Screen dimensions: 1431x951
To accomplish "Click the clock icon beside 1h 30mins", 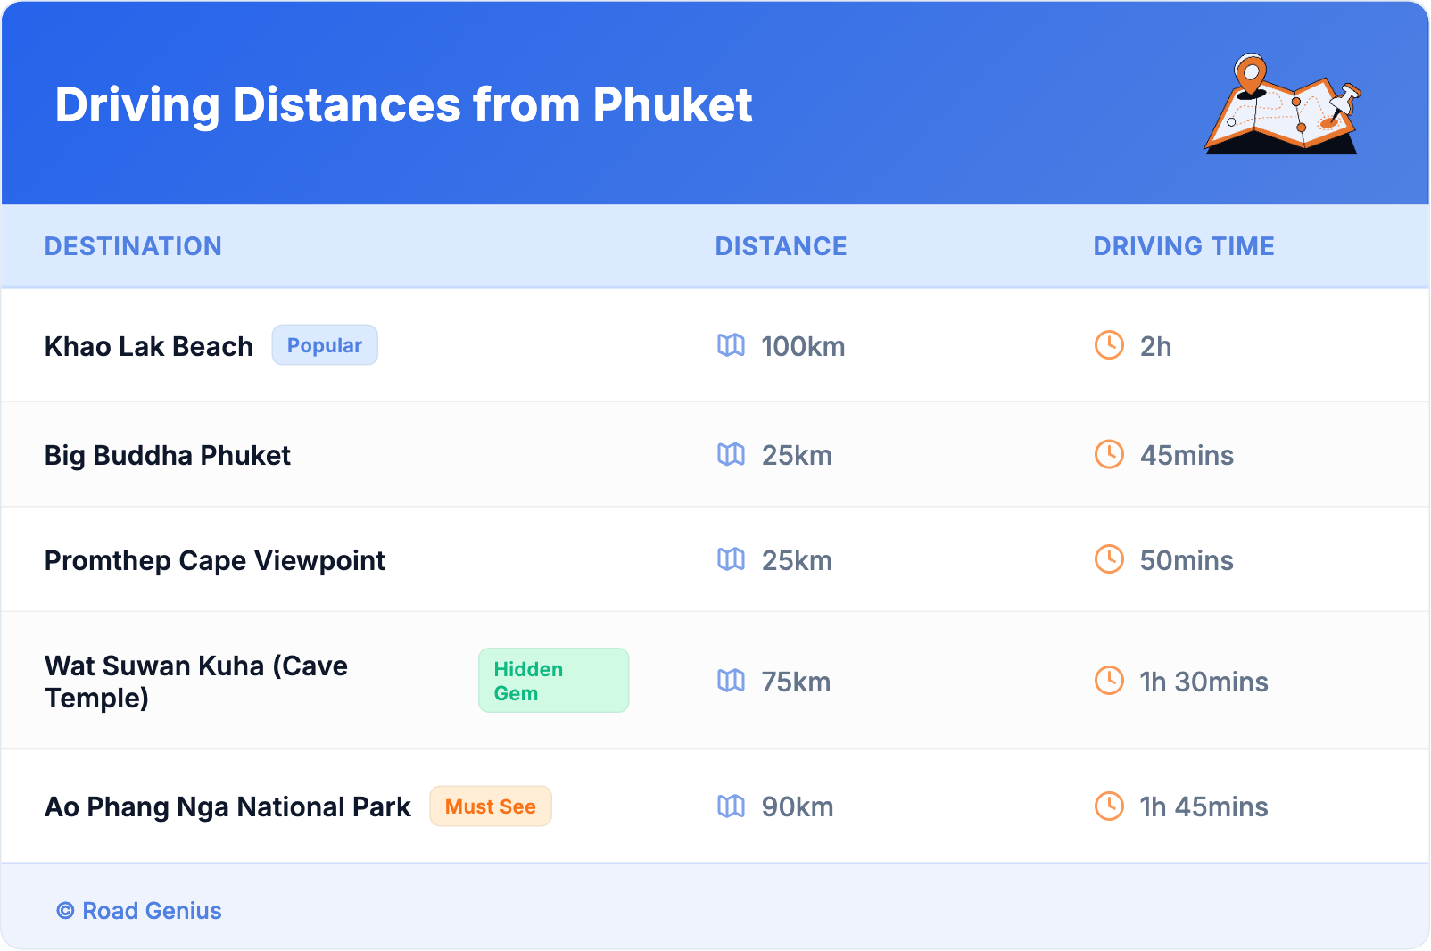I will click(1109, 682).
